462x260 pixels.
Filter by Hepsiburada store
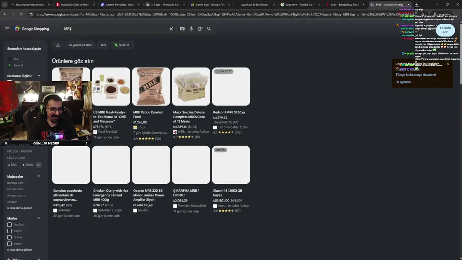[15, 189]
